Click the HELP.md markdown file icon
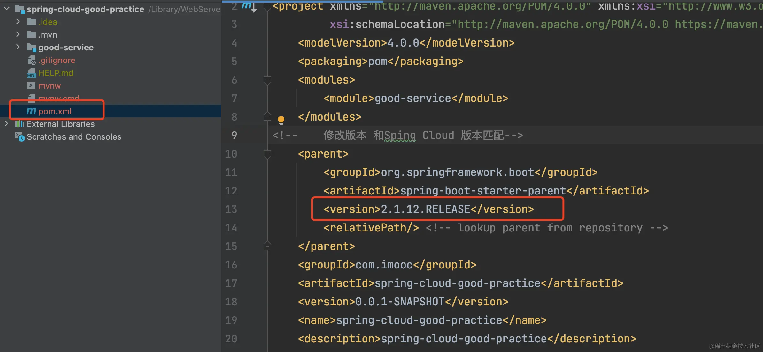This screenshot has width=763, height=352. pos(31,73)
